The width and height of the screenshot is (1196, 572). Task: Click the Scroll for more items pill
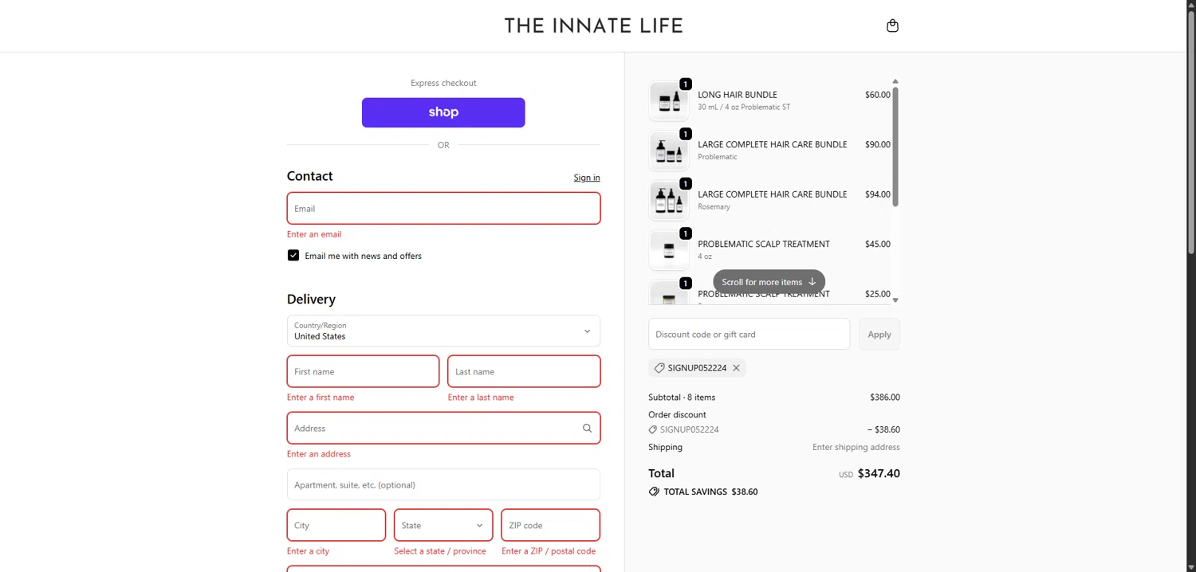[x=769, y=282]
